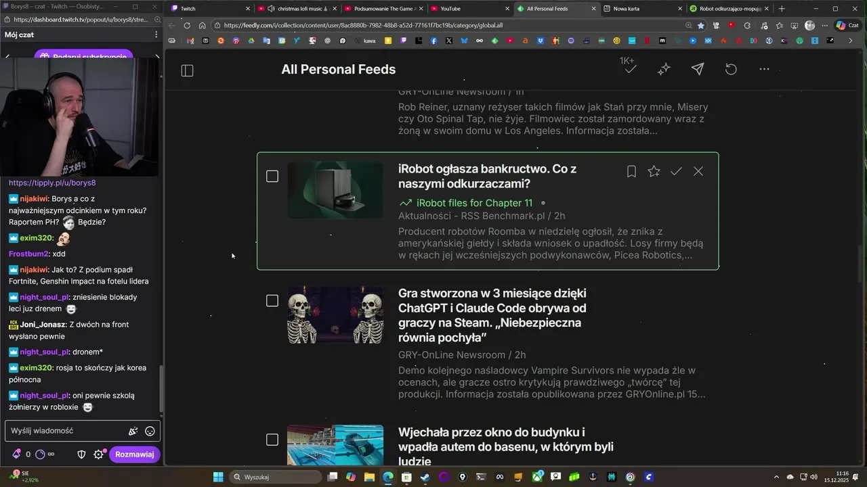This screenshot has height=487, width=867.
Task: Open the Feedly AI sparkle icon
Action: 664,69
